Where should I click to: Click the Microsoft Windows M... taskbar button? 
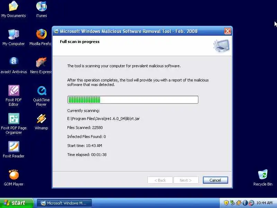pyautogui.click(x=64, y=203)
